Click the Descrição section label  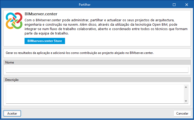12,80
